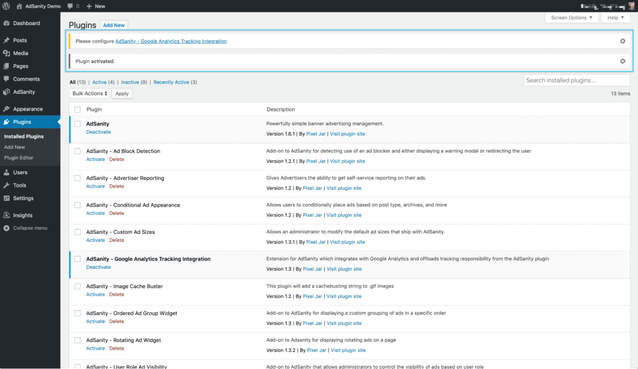Expand the Screen Options panel

[x=571, y=17]
